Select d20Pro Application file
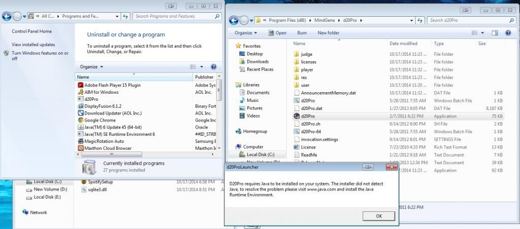The width and height of the screenshot is (520, 229). pos(399,116)
